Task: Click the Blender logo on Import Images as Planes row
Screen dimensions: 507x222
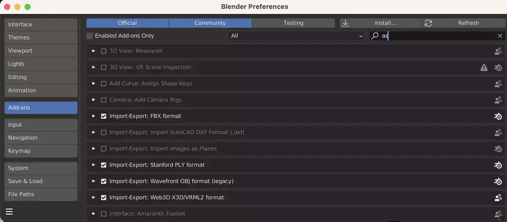Action: coord(498,149)
